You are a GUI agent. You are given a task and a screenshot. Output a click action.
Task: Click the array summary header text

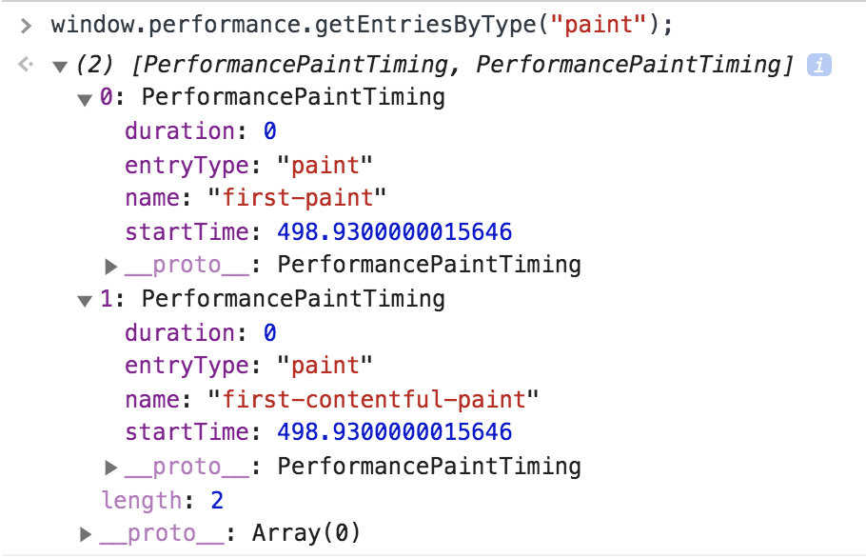coord(435,65)
